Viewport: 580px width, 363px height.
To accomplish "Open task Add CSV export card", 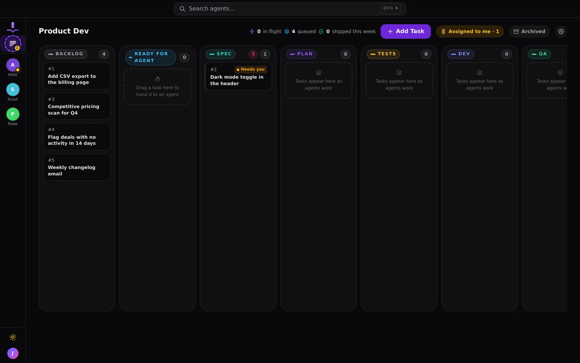I will (x=77, y=76).
